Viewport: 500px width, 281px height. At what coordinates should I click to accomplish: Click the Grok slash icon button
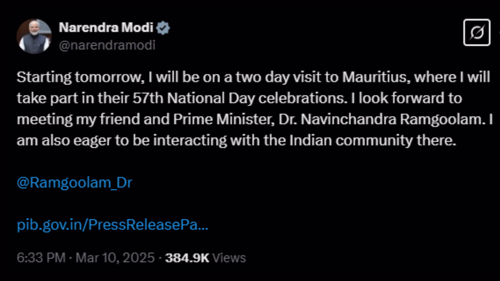click(477, 32)
